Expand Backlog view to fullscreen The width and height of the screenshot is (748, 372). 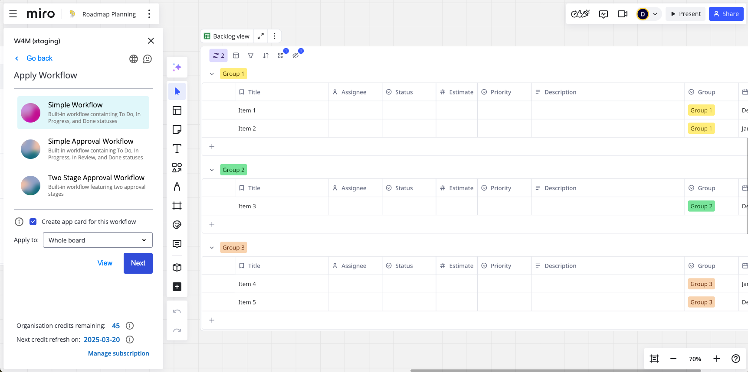tap(261, 36)
